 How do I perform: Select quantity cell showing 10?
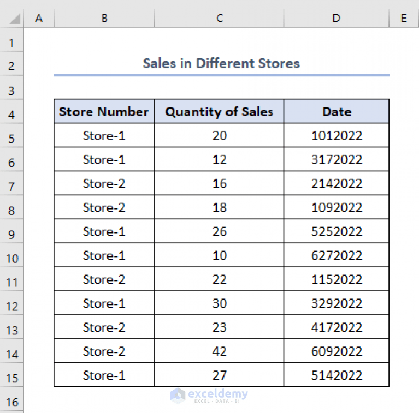tap(219, 255)
